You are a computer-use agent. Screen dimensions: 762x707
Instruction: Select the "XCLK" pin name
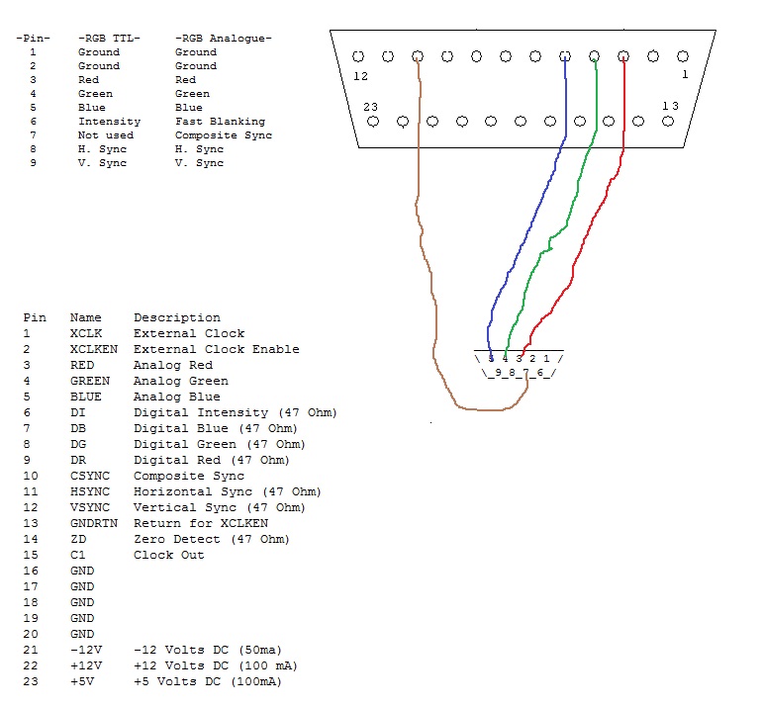coord(86,333)
